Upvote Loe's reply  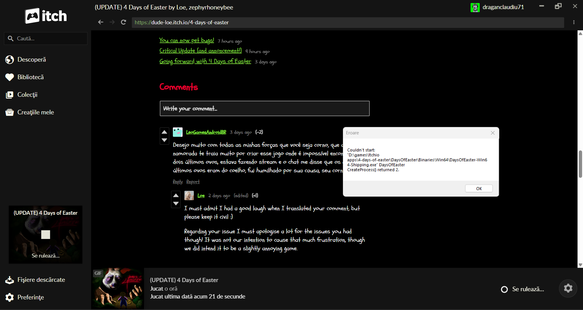176,195
